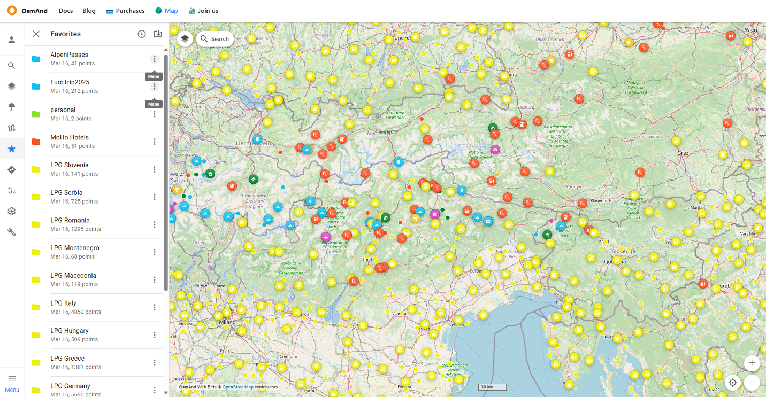766x397 pixels.
Task: Open Join us in the top navigation
Action: coord(203,11)
